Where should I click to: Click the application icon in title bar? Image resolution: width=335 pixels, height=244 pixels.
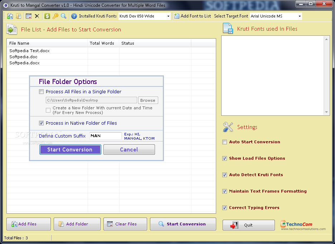click(6, 5)
